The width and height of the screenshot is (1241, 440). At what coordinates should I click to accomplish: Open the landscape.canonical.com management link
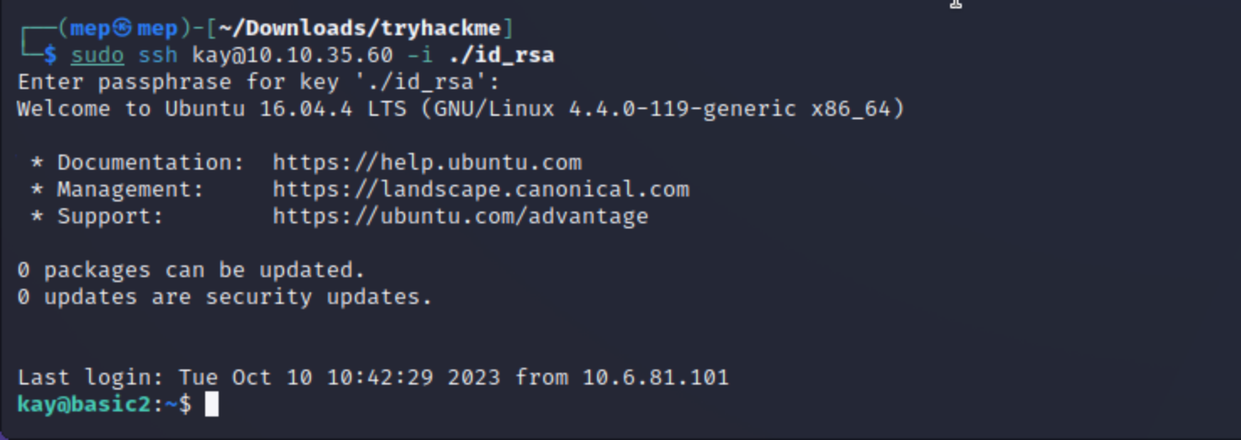(481, 189)
